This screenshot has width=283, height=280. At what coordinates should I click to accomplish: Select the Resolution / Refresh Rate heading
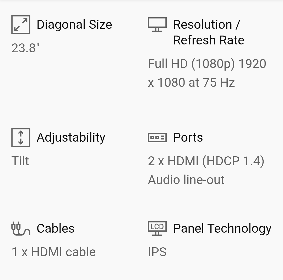209,32
